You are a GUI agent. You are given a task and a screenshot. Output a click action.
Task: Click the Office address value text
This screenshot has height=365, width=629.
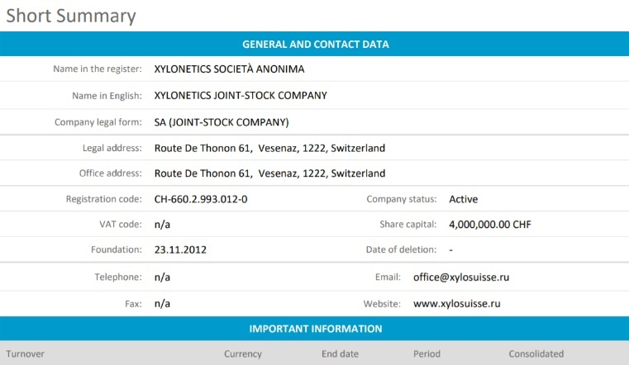click(x=269, y=173)
